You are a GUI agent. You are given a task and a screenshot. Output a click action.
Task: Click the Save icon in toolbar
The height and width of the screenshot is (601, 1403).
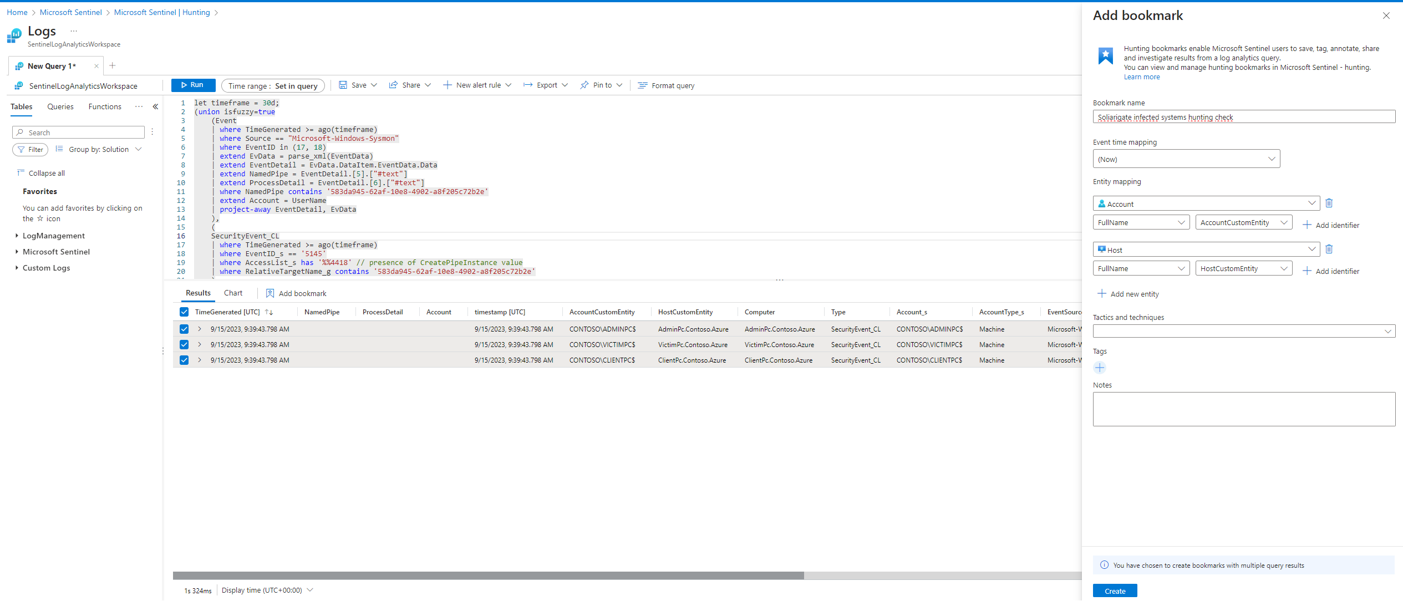point(343,85)
